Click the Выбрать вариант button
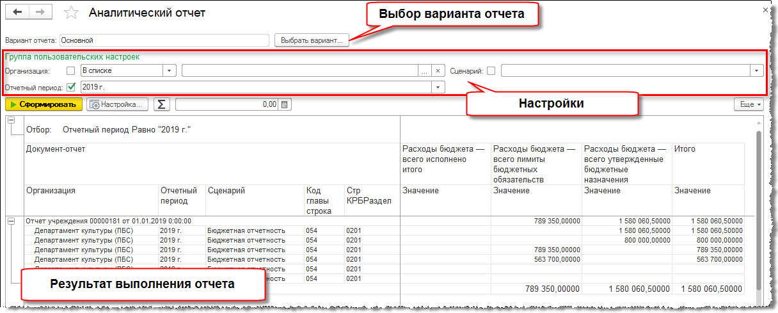Image resolution: width=778 pixels, height=313 pixels. click(x=312, y=40)
